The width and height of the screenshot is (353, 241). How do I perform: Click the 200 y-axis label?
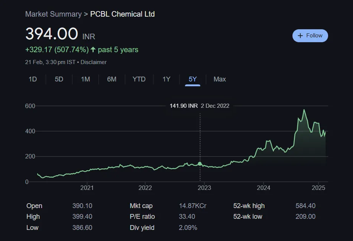[x=30, y=156]
